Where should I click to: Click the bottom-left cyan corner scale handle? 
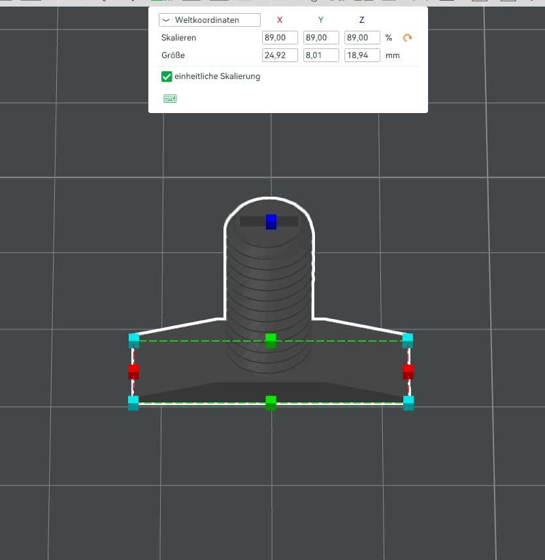coord(133,403)
